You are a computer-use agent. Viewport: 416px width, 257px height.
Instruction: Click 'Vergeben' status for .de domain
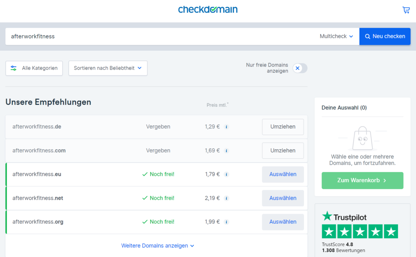pos(158,127)
